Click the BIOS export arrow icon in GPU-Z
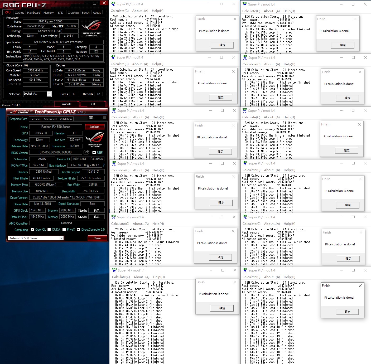Screen dimensions: 371x364 pyautogui.click(x=86, y=152)
